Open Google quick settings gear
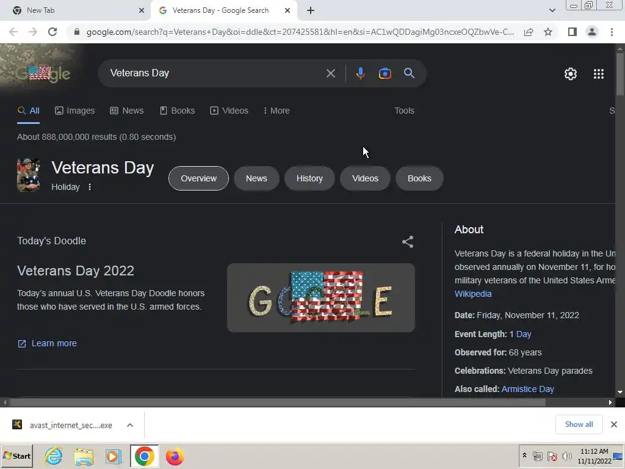Screen dimensions: 625x469 (x=571, y=74)
